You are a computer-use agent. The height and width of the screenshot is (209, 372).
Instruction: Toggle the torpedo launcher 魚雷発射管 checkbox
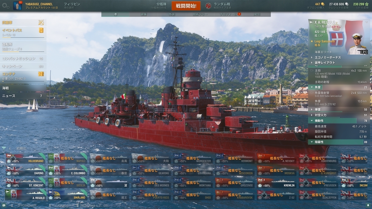coord(312,93)
